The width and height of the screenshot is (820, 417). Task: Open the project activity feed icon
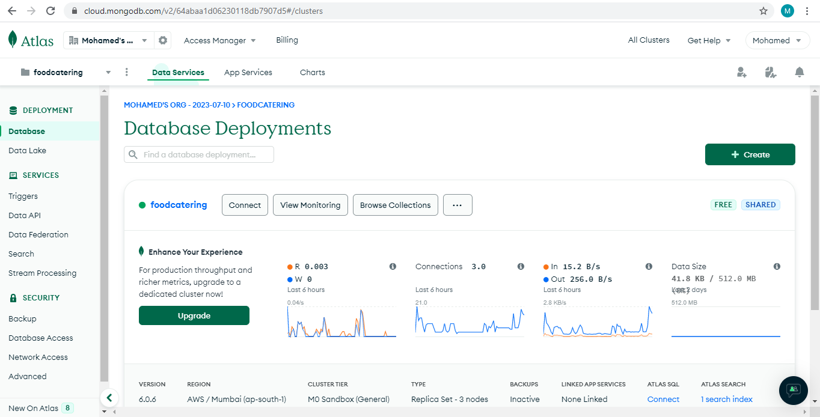pyautogui.click(x=771, y=72)
